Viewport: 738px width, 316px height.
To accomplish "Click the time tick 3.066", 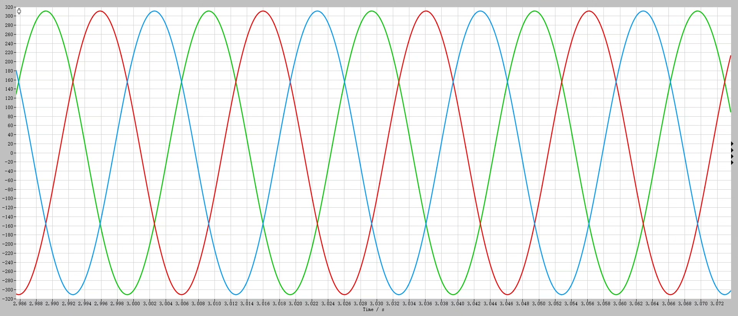I will [669, 303].
